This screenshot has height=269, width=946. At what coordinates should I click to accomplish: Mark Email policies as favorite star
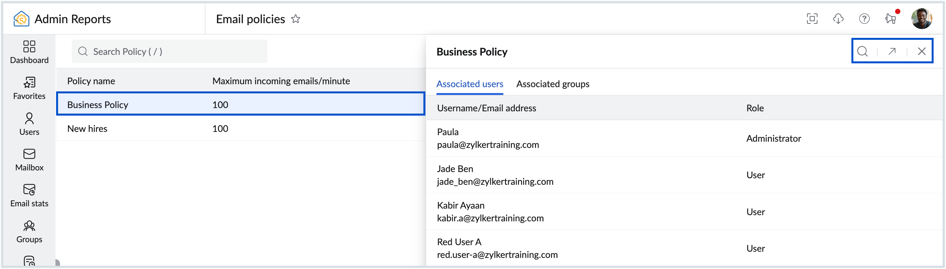tap(296, 19)
